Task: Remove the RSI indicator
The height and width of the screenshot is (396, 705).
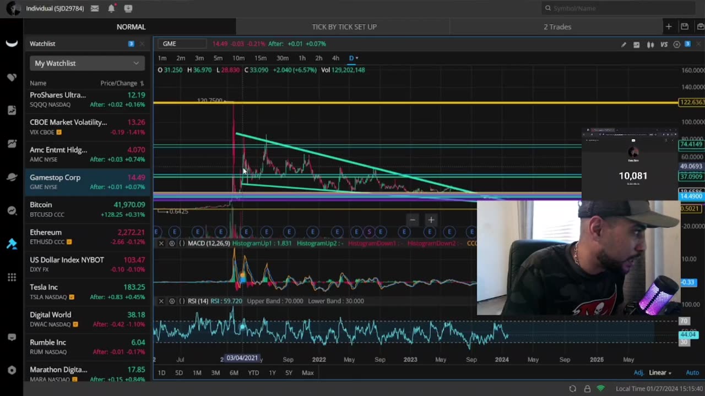Action: pyautogui.click(x=161, y=301)
